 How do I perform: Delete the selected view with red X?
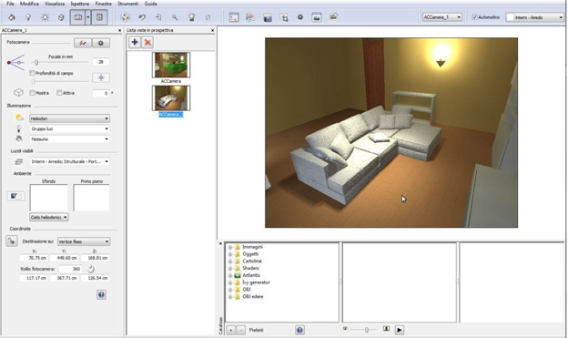tap(147, 42)
